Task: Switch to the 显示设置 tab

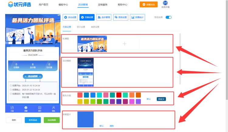Action: (81, 27)
